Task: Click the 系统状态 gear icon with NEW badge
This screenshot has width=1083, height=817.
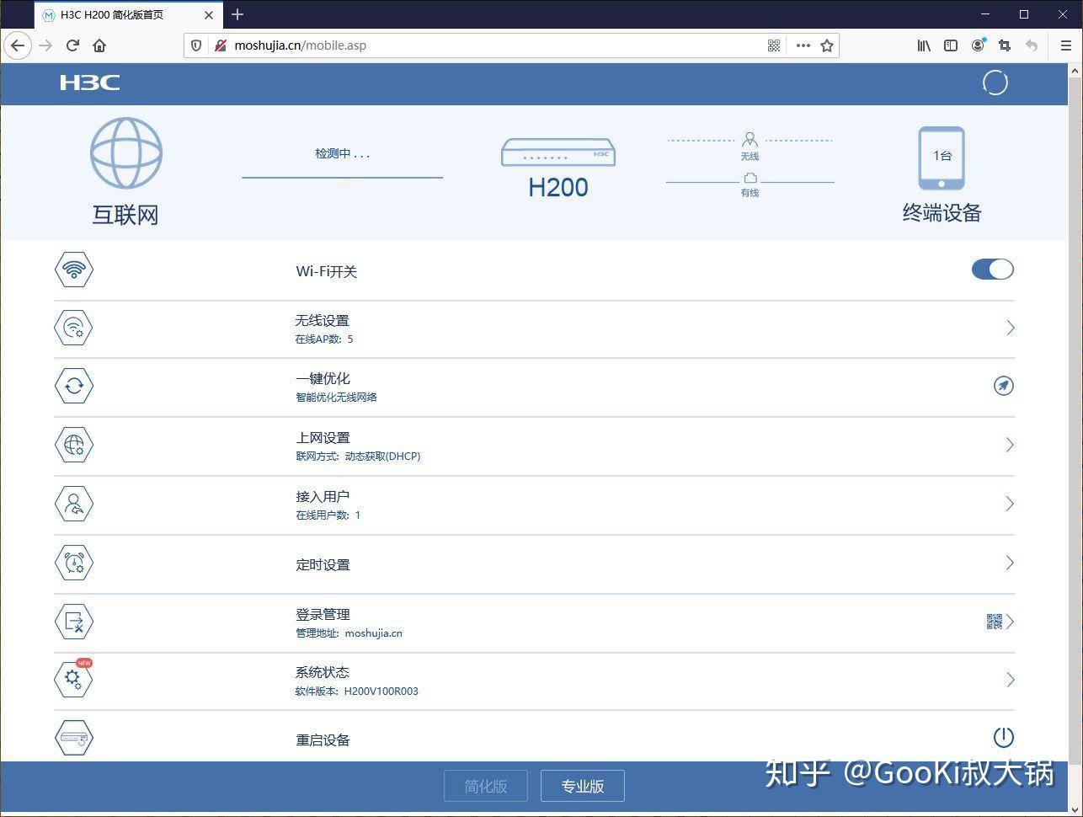Action: (x=74, y=679)
